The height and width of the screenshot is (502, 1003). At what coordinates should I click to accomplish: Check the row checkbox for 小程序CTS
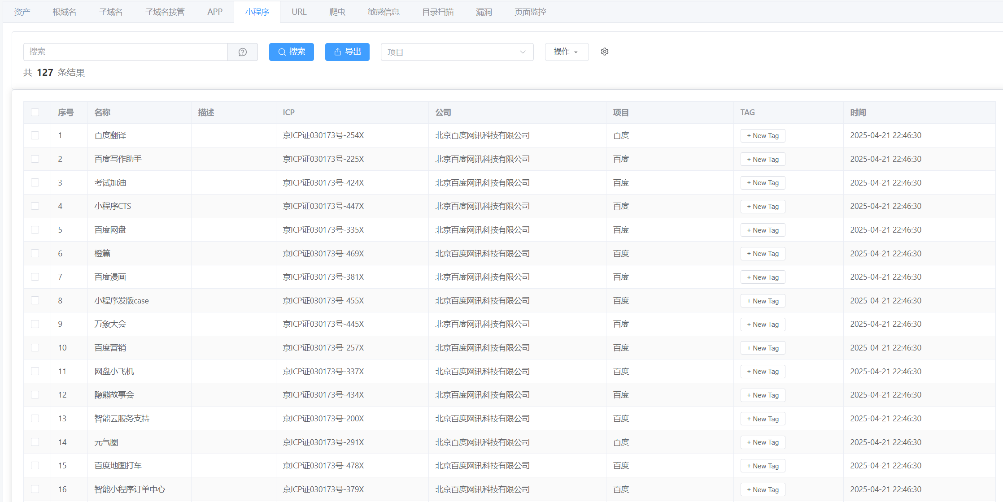point(35,206)
